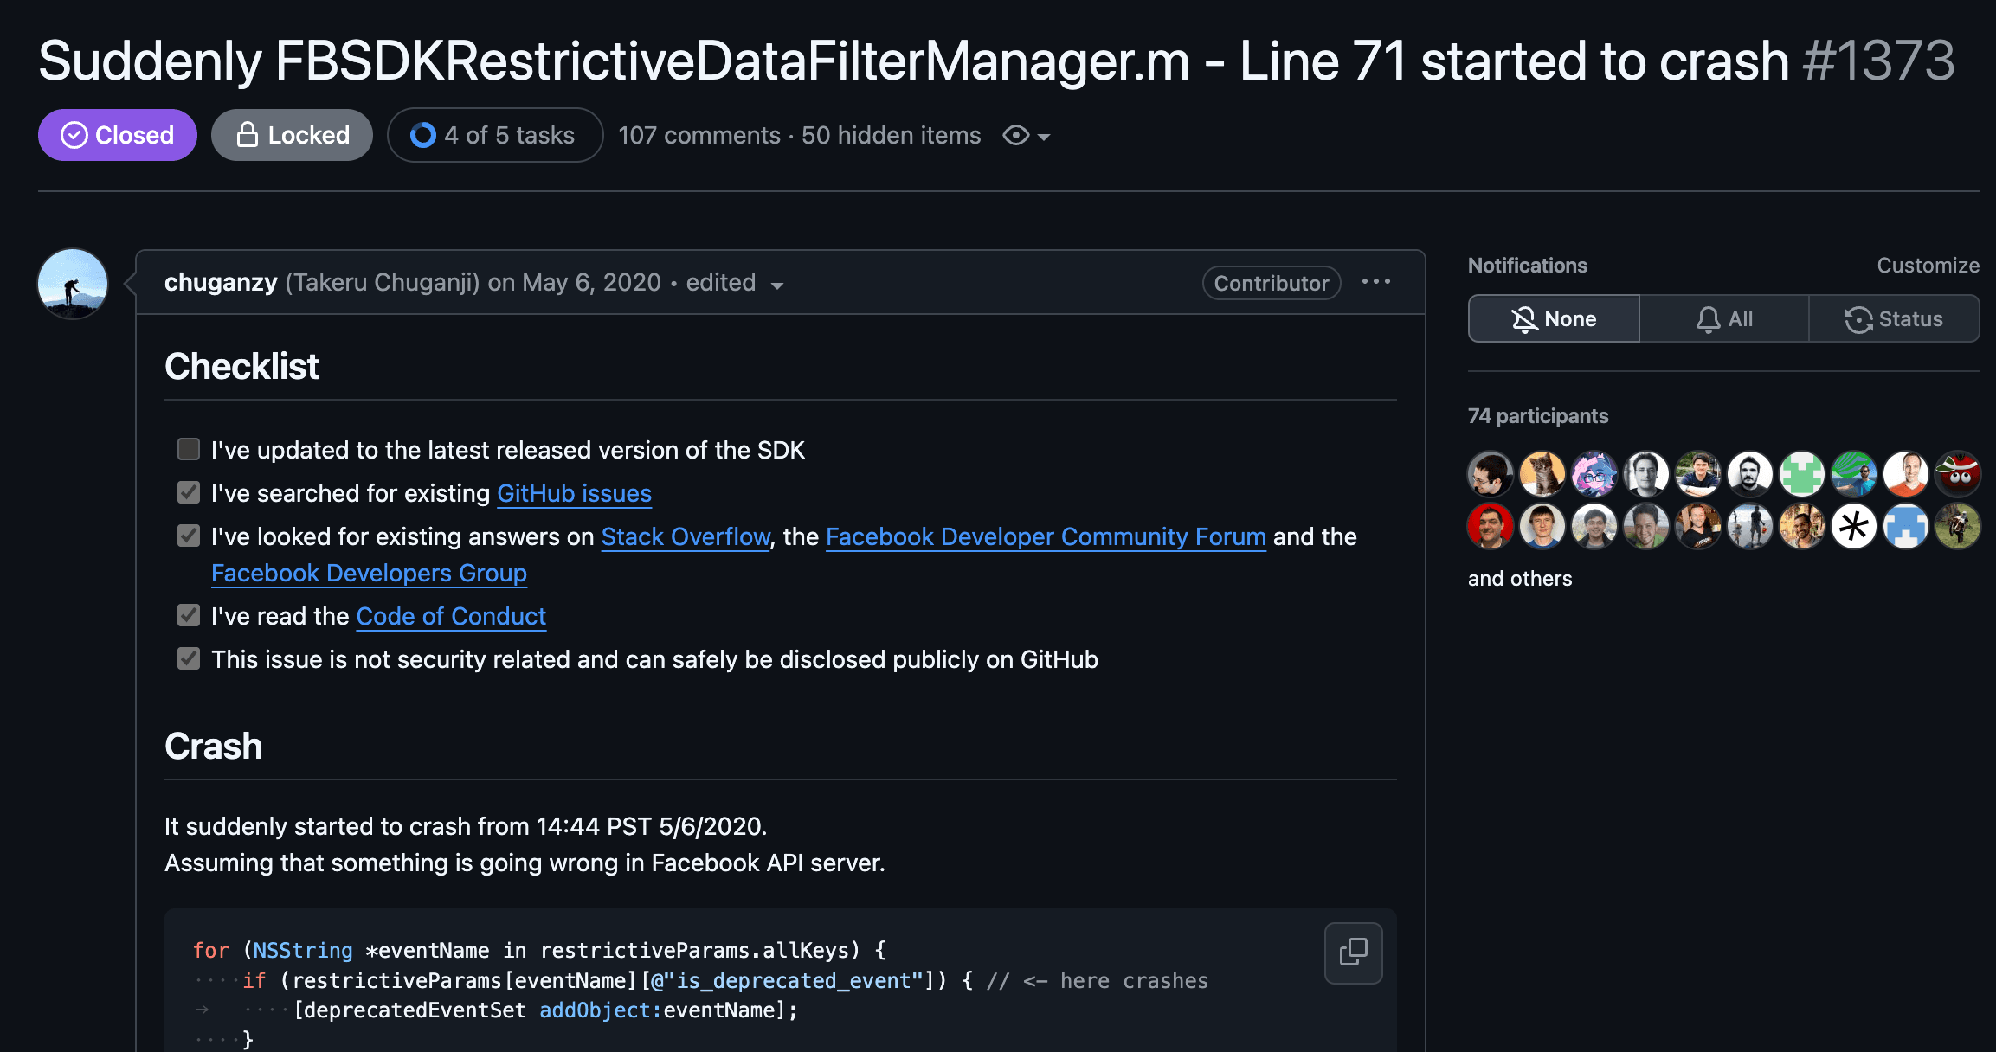
Task: Click the green pixel identicon participant avatar
Action: click(1802, 474)
